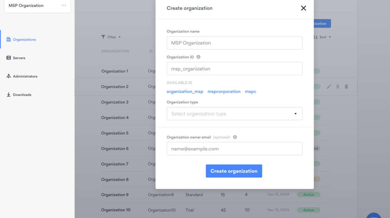Click the Administrators people icon

[9, 76]
